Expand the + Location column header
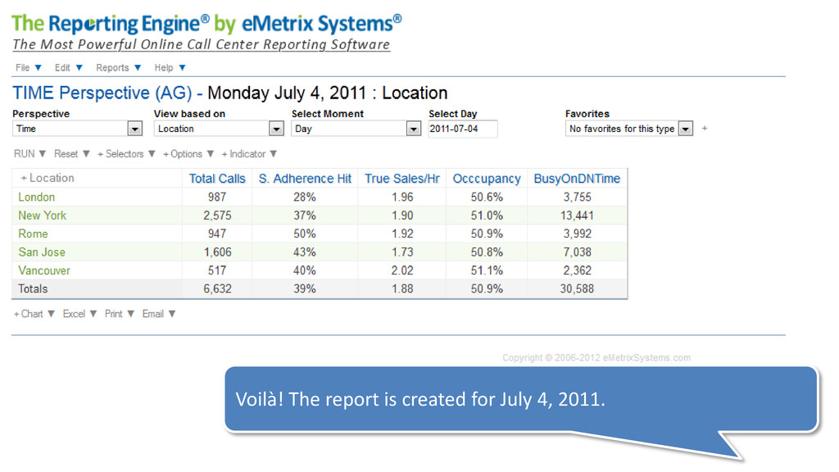Viewport: 839px width, 472px height. click(x=47, y=178)
